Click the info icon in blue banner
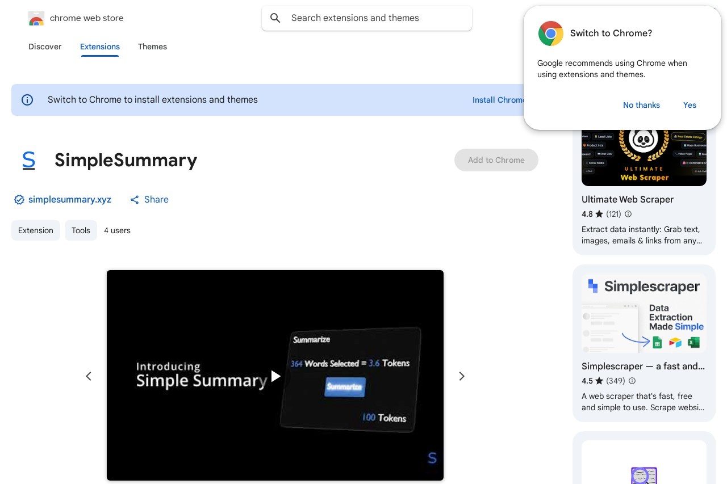 pyautogui.click(x=27, y=100)
